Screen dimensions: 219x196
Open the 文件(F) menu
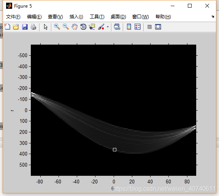click(13, 17)
